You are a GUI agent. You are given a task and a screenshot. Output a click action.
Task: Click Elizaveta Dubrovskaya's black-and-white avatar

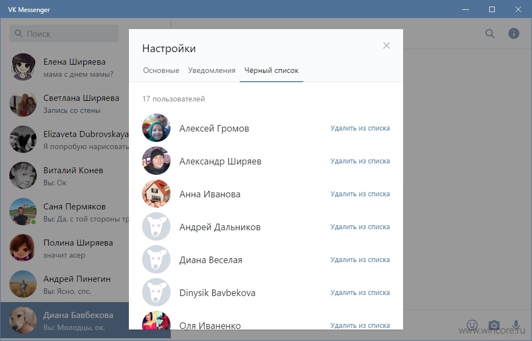[23, 139]
